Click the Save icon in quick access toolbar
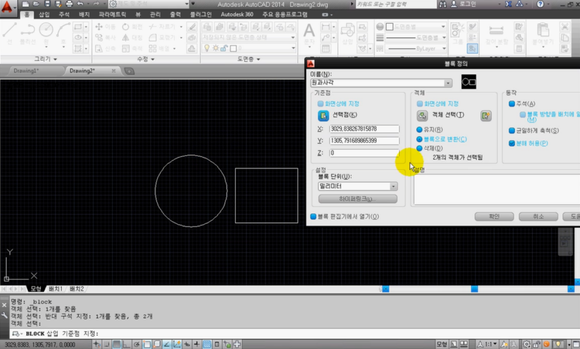This screenshot has width=580, height=349. [48, 4]
